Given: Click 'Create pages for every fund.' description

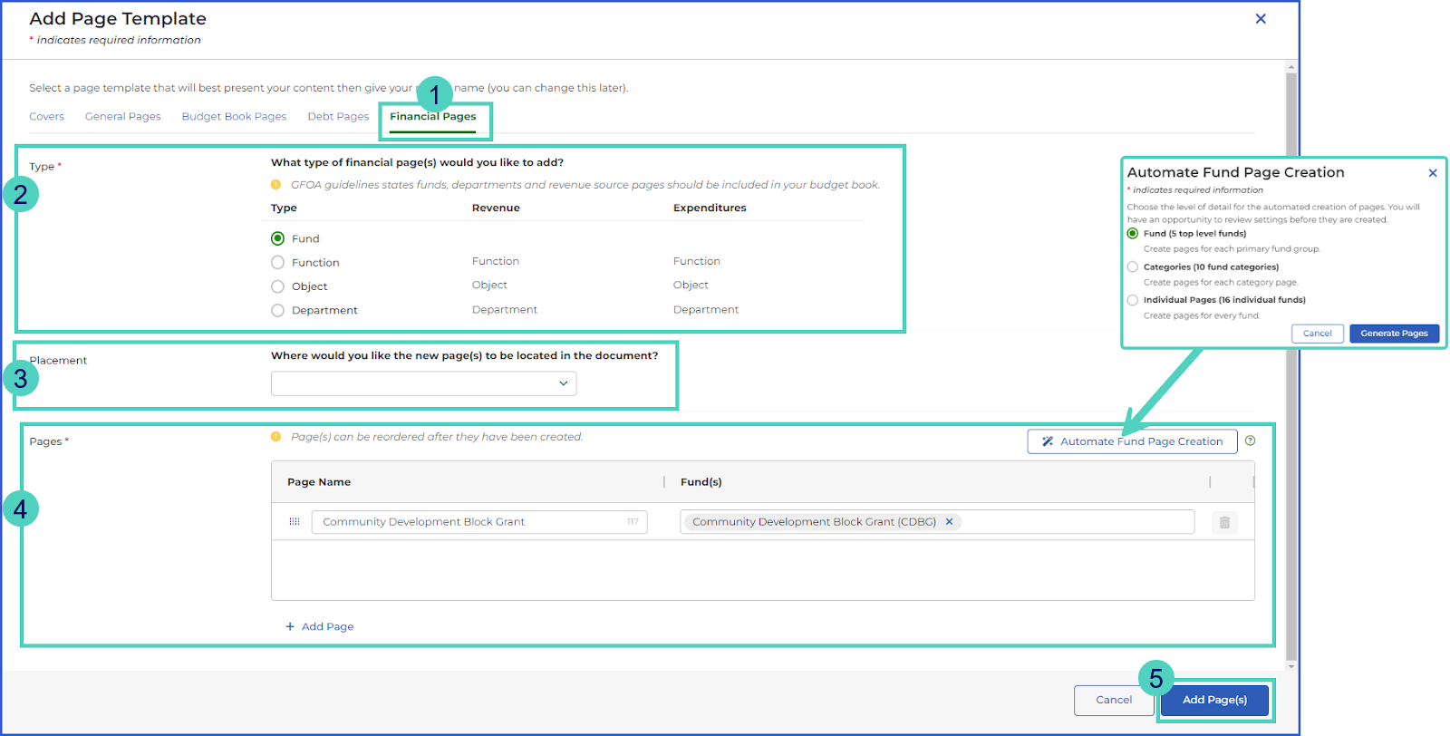Looking at the screenshot, I should point(1202,315).
